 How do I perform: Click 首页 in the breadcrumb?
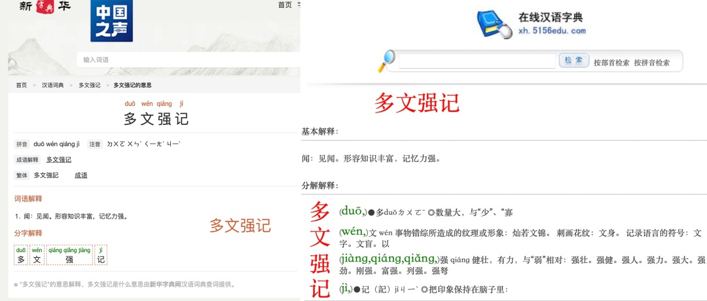click(21, 85)
